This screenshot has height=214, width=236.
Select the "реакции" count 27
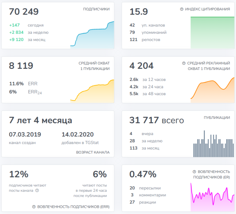click(x=132, y=202)
